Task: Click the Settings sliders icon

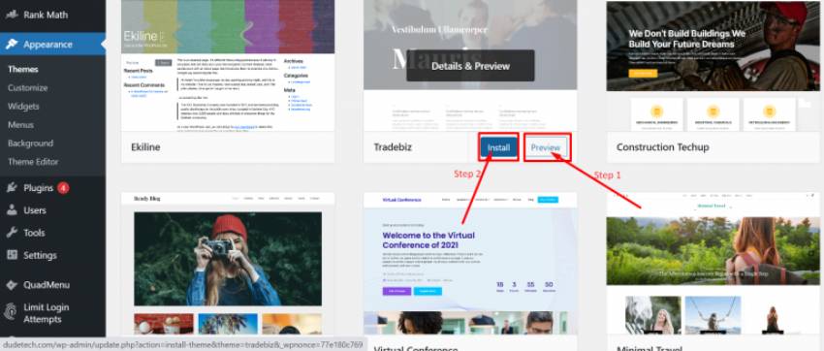Action: click(12, 255)
